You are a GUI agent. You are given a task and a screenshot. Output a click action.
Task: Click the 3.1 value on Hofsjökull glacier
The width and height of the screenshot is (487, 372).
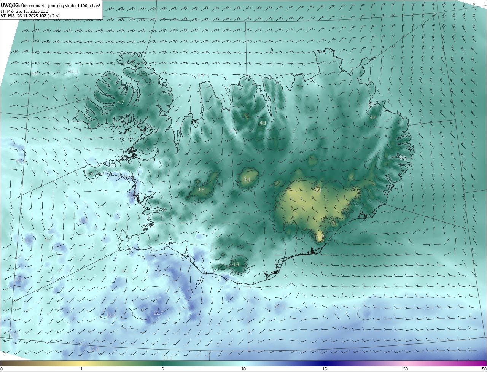[247, 180]
